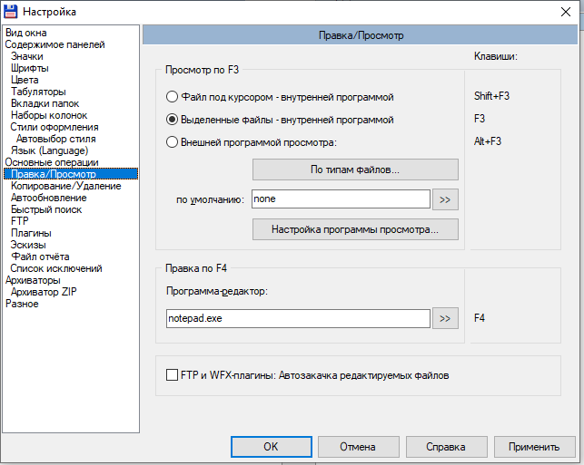Open 'Настройка программы просмотра...' button

point(355,229)
